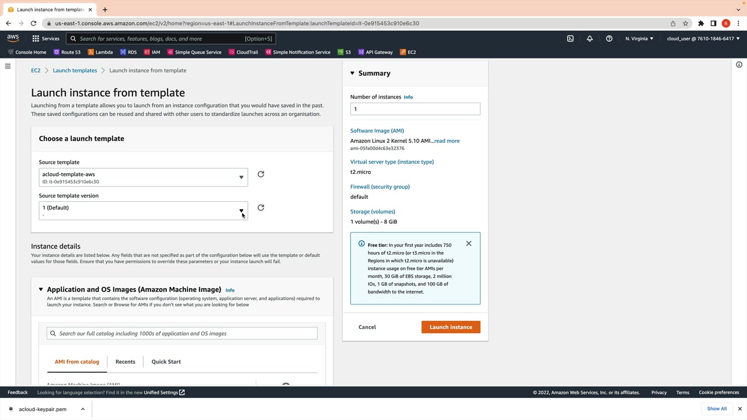Open API Gateway shortcut
The image size is (747, 420).
(x=375, y=52)
